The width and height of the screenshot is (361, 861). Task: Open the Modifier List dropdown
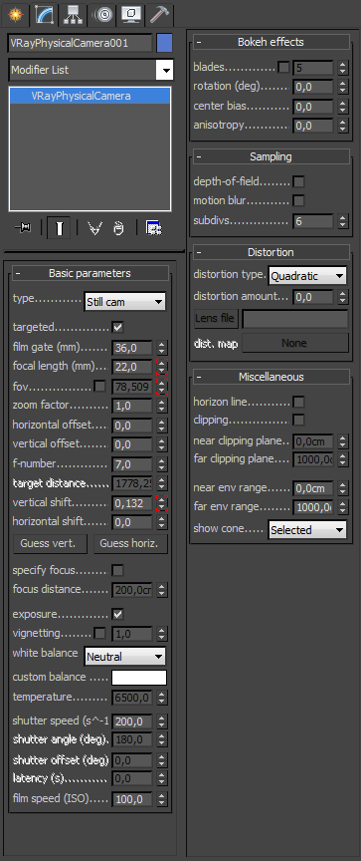click(x=90, y=70)
